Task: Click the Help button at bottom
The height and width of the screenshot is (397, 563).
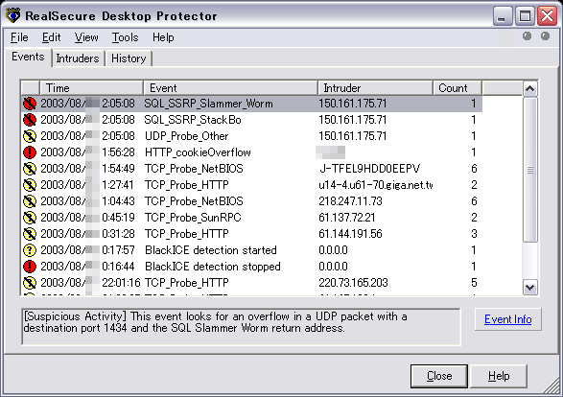Action: click(499, 376)
